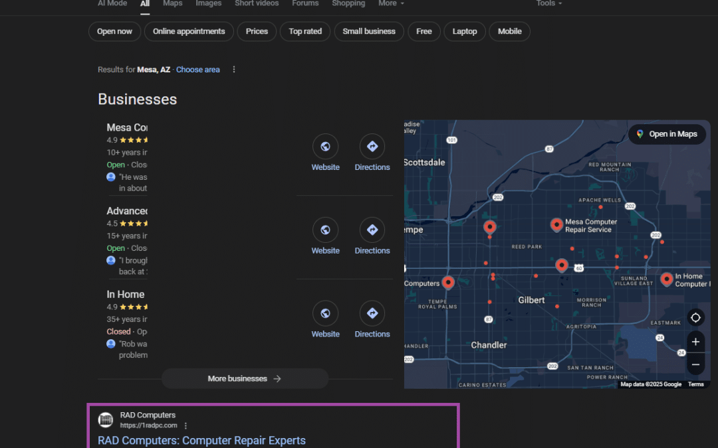Click the Directions icon for the first business
Screen dimensions: 718x448
coord(372,146)
